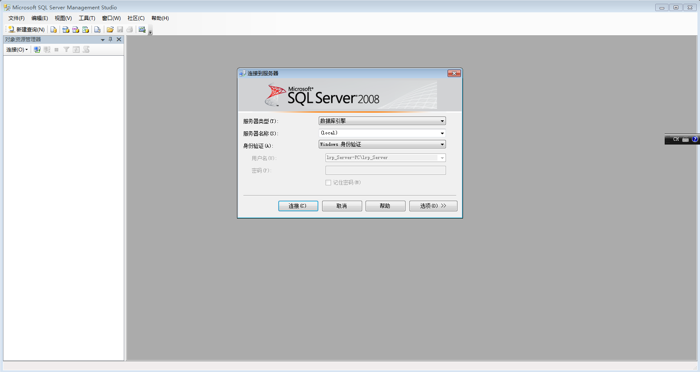Click the Analysis Services DMX Query icon
Screen dimensions: 700x372
coord(76,29)
